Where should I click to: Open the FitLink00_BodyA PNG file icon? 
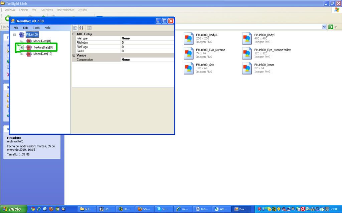189,38
